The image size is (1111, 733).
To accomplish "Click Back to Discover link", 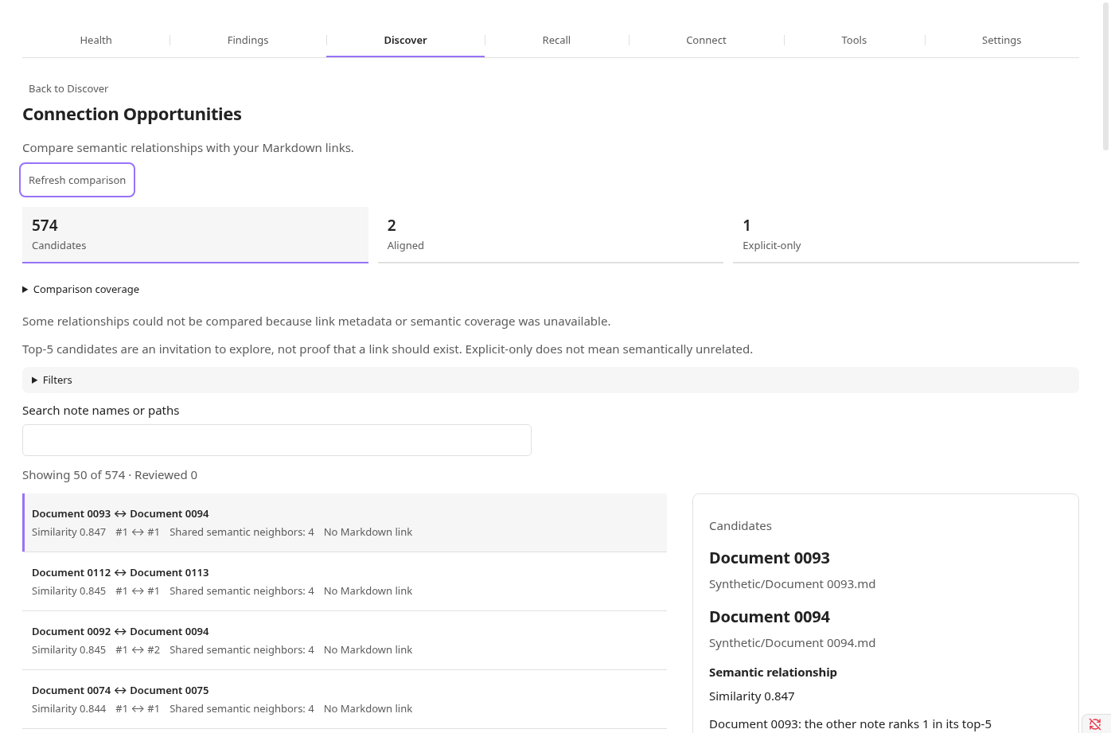I will tap(68, 88).
